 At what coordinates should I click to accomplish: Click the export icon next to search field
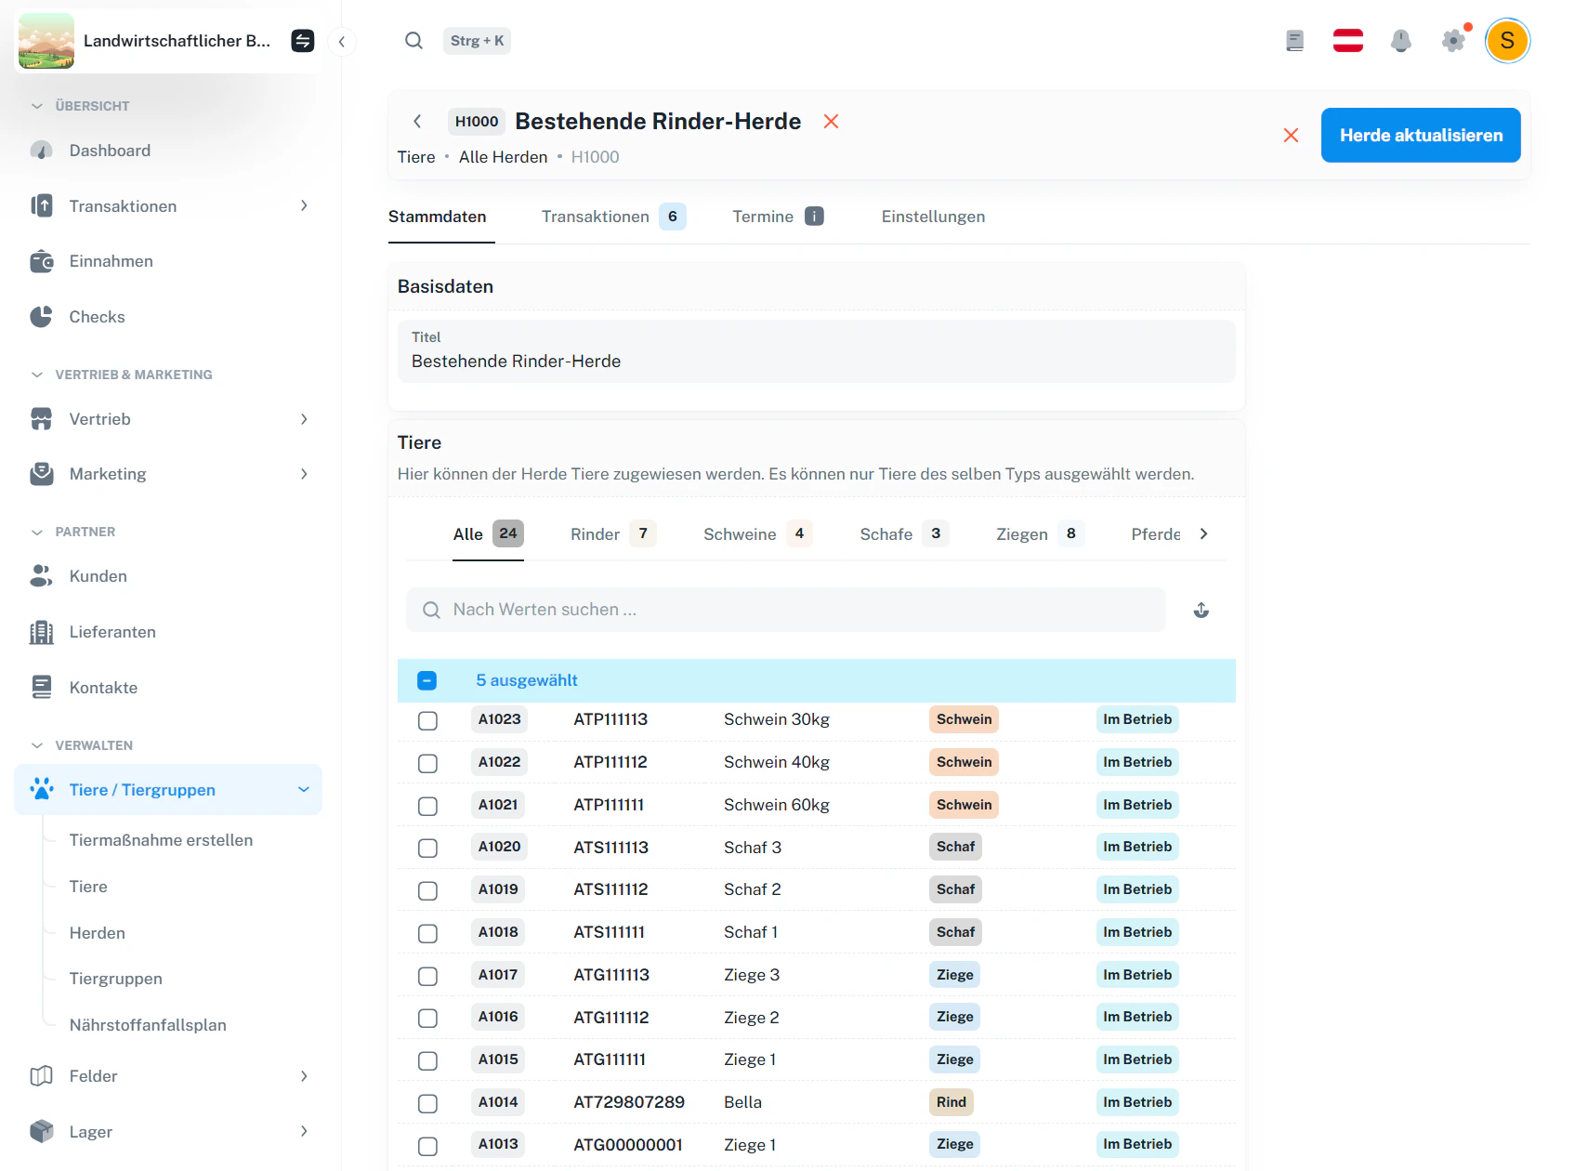click(x=1201, y=610)
